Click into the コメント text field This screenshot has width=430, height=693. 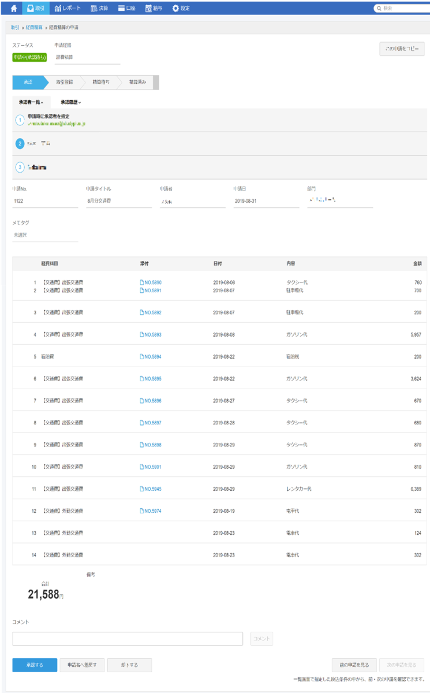[128, 639]
